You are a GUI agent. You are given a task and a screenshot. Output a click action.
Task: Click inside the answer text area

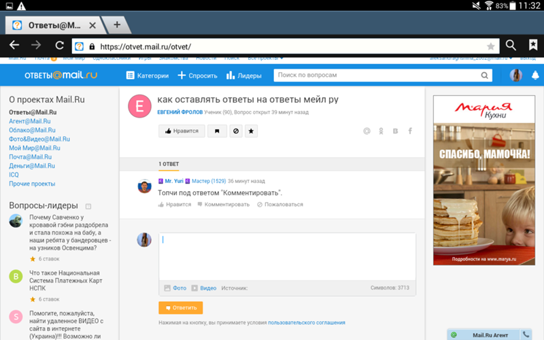(x=287, y=257)
